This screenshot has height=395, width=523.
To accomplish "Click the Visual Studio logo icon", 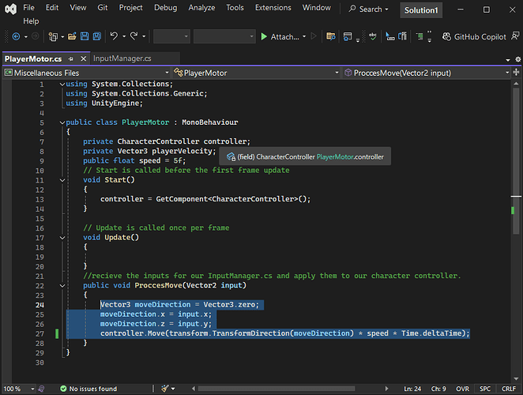I will [10, 9].
